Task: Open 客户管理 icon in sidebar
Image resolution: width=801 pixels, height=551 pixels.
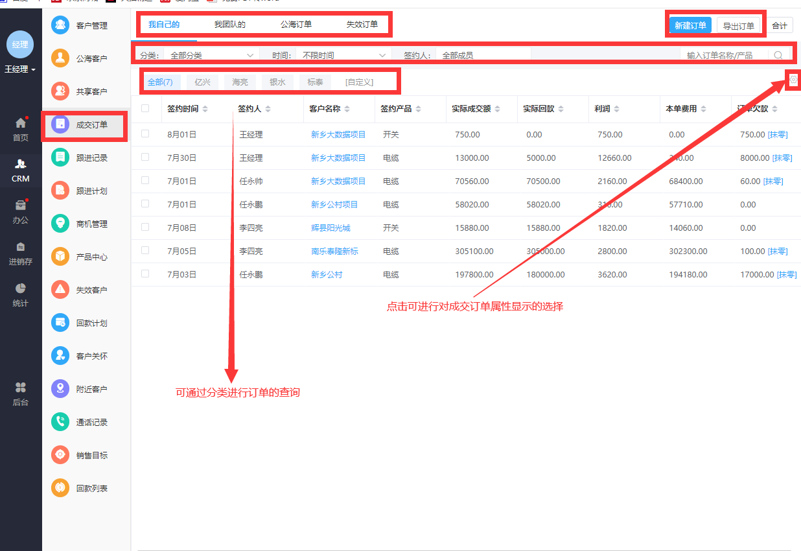Action: pos(60,25)
